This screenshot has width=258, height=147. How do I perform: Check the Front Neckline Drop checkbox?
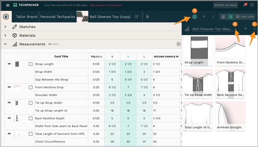click(x=31, y=87)
